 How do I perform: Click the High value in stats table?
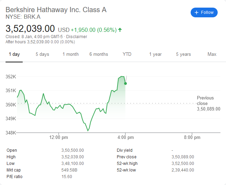click(x=72, y=157)
